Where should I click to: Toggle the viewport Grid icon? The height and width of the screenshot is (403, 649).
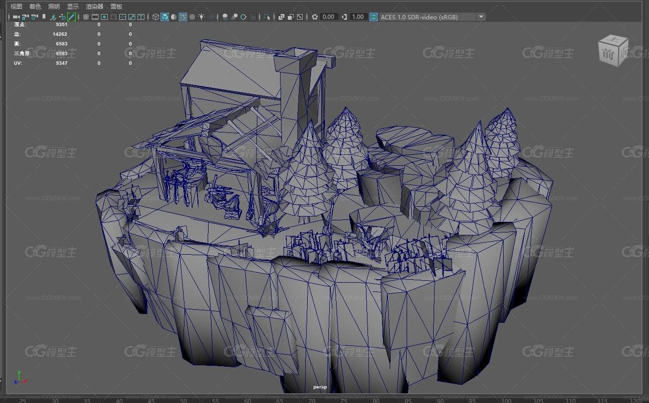[86, 17]
